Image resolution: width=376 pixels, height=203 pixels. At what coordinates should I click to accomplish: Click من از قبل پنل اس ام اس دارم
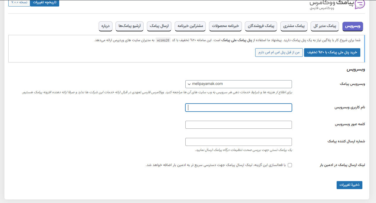279,52
